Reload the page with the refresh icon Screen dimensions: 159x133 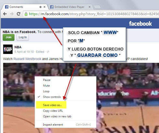[18, 14]
